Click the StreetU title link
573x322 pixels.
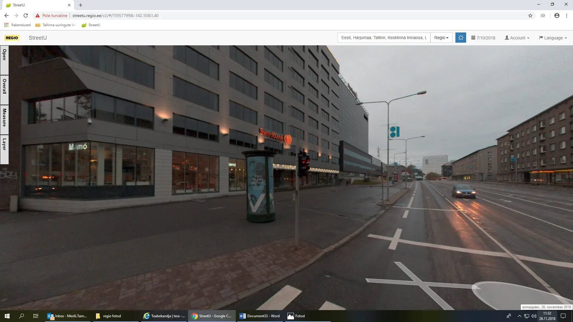38,38
